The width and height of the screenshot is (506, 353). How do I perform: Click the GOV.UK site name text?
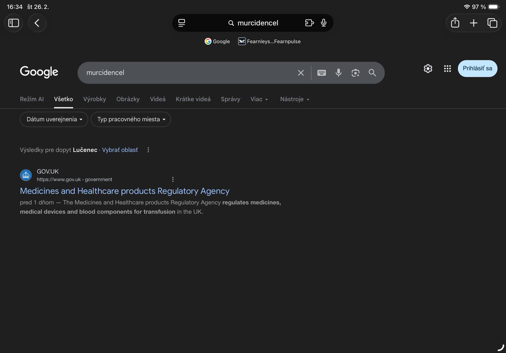(x=48, y=171)
